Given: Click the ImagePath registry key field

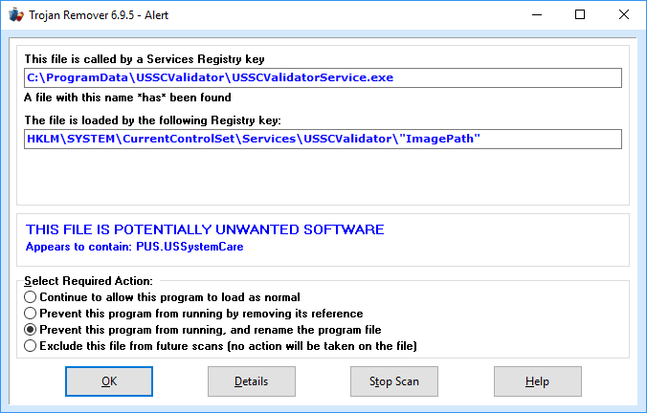Looking at the screenshot, I should (x=323, y=139).
